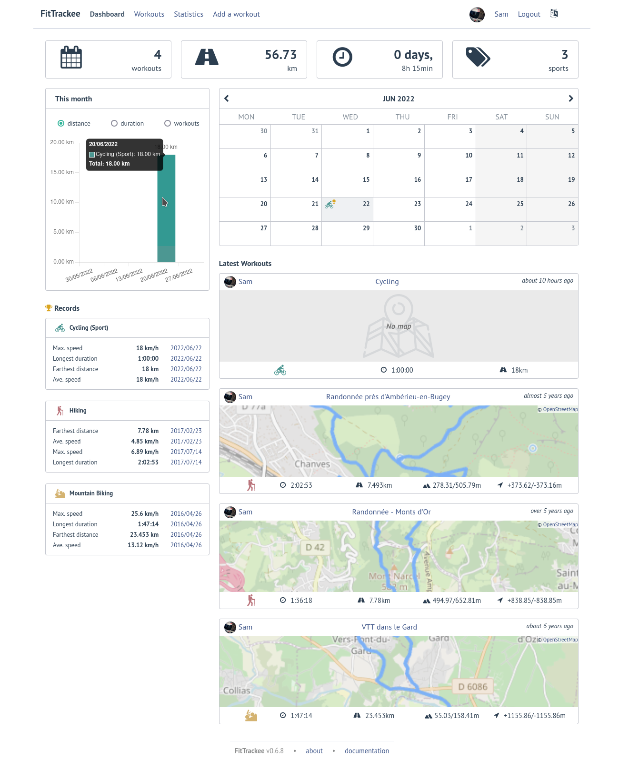Click the JUN 2022 calendar heading
The image size is (629, 759).
(x=399, y=99)
